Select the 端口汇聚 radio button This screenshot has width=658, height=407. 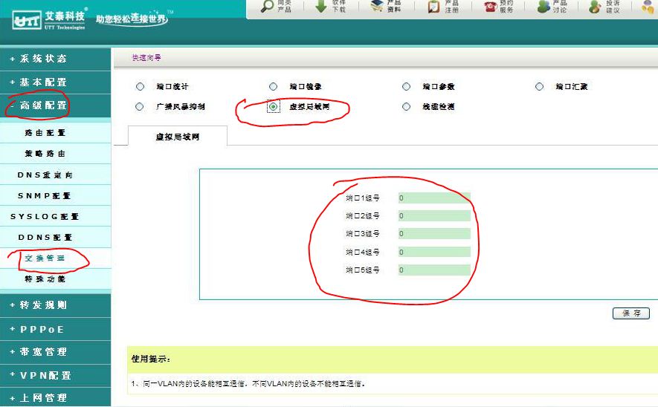539,86
